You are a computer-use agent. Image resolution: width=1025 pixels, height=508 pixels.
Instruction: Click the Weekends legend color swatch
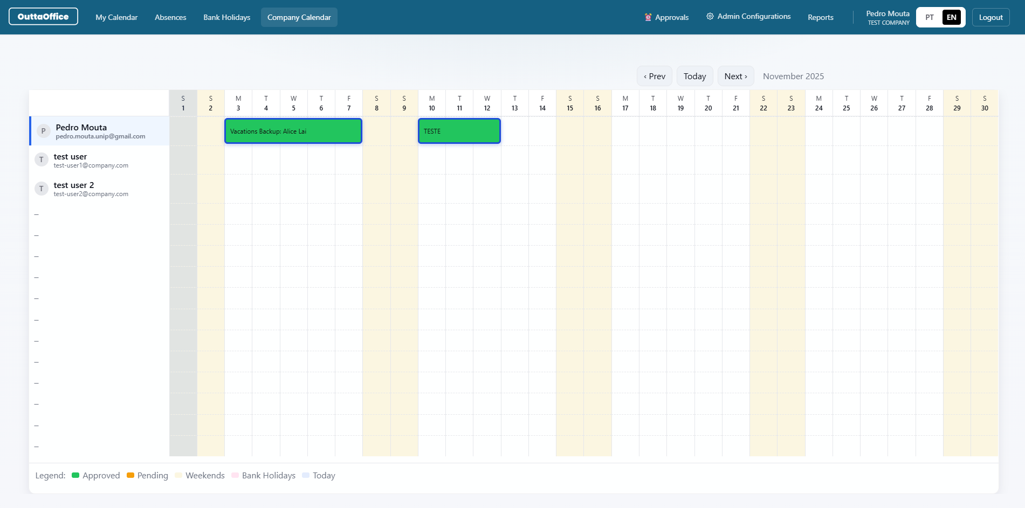click(178, 476)
